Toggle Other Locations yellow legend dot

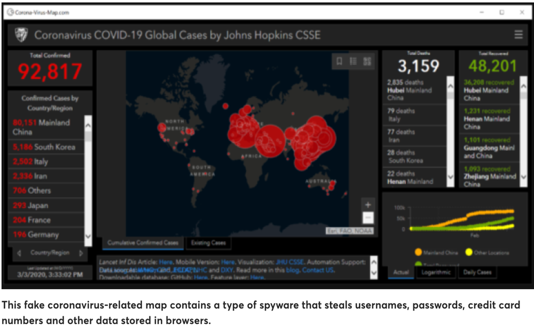click(x=469, y=252)
